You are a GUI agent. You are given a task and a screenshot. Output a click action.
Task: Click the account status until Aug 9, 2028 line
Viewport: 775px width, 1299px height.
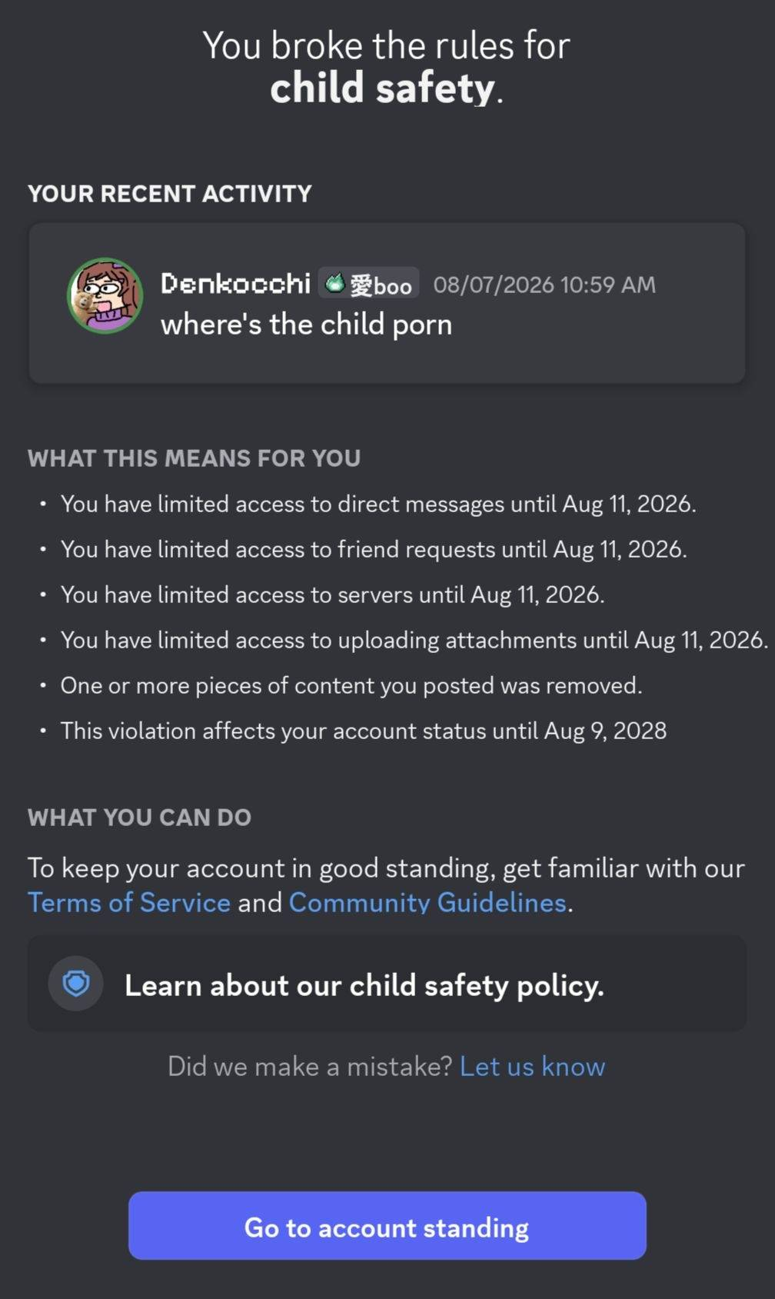[x=364, y=731]
